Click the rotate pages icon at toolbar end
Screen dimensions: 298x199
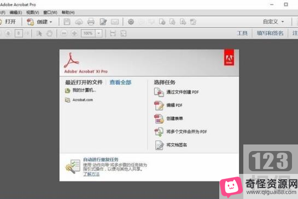click(193, 22)
